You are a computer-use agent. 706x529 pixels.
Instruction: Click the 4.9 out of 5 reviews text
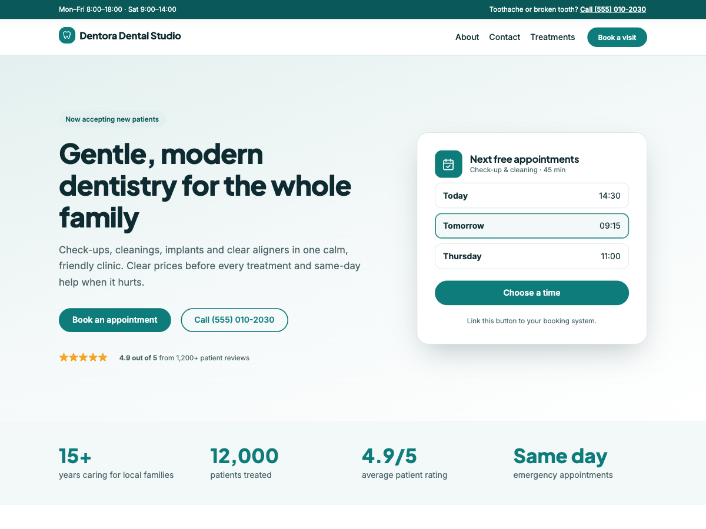(x=184, y=357)
